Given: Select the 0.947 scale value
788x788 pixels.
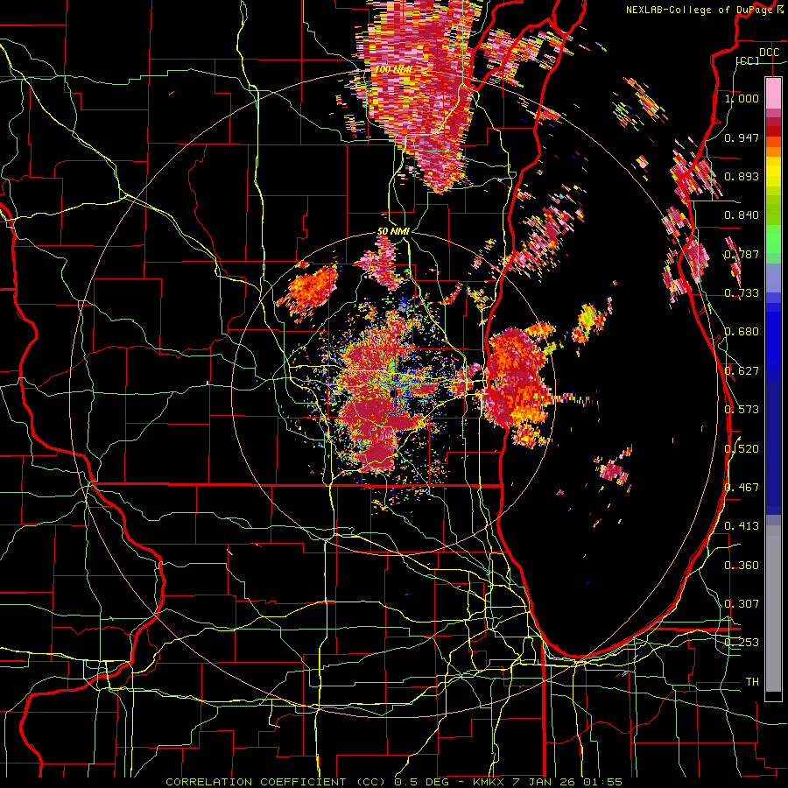Looking at the screenshot, I should (742, 137).
